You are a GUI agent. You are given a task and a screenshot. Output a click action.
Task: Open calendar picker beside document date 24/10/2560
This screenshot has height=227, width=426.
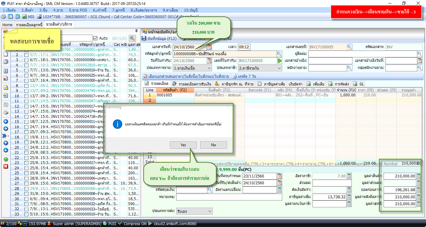pyautogui.click(x=209, y=47)
